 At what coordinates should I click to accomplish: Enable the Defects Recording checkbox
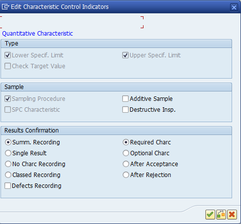tap(8, 186)
